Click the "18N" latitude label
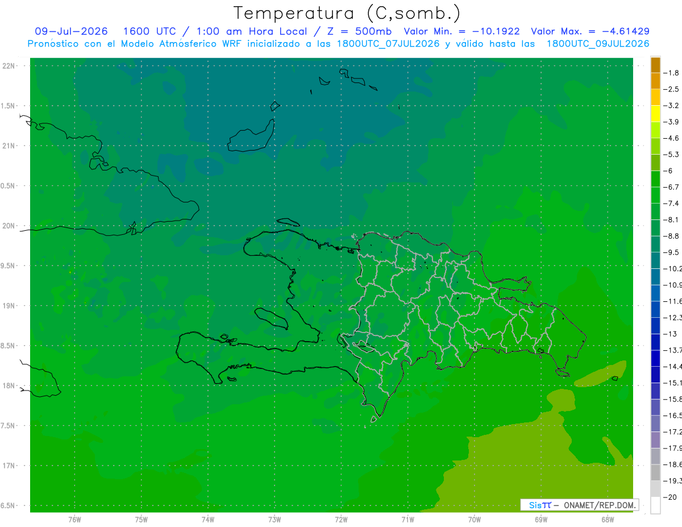This screenshot has width=682, height=527. pos(9,385)
